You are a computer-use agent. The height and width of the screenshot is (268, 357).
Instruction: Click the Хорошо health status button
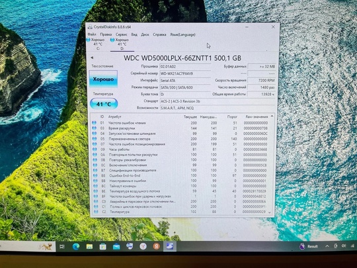pyautogui.click(x=103, y=79)
